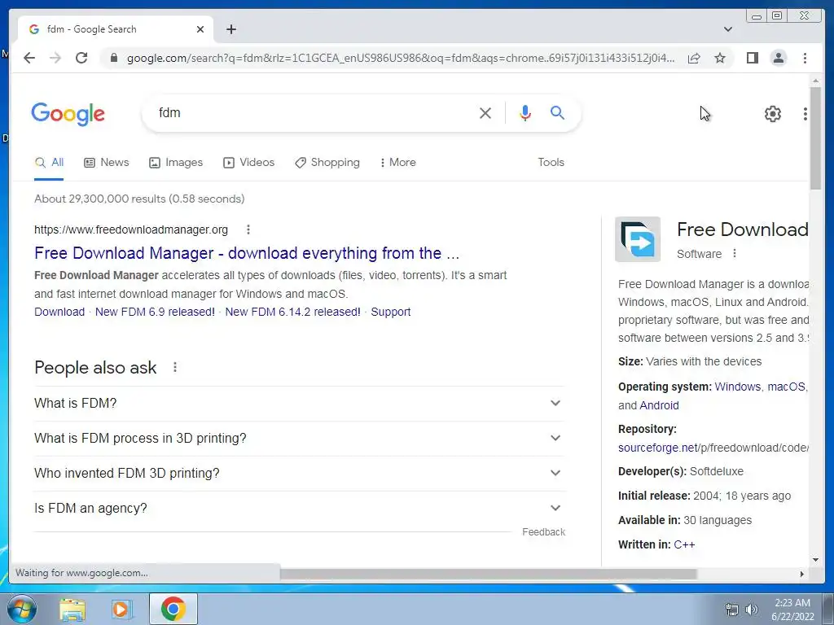This screenshot has height=625, width=834.
Task: Start voice search with the microphone icon
Action: (x=525, y=112)
